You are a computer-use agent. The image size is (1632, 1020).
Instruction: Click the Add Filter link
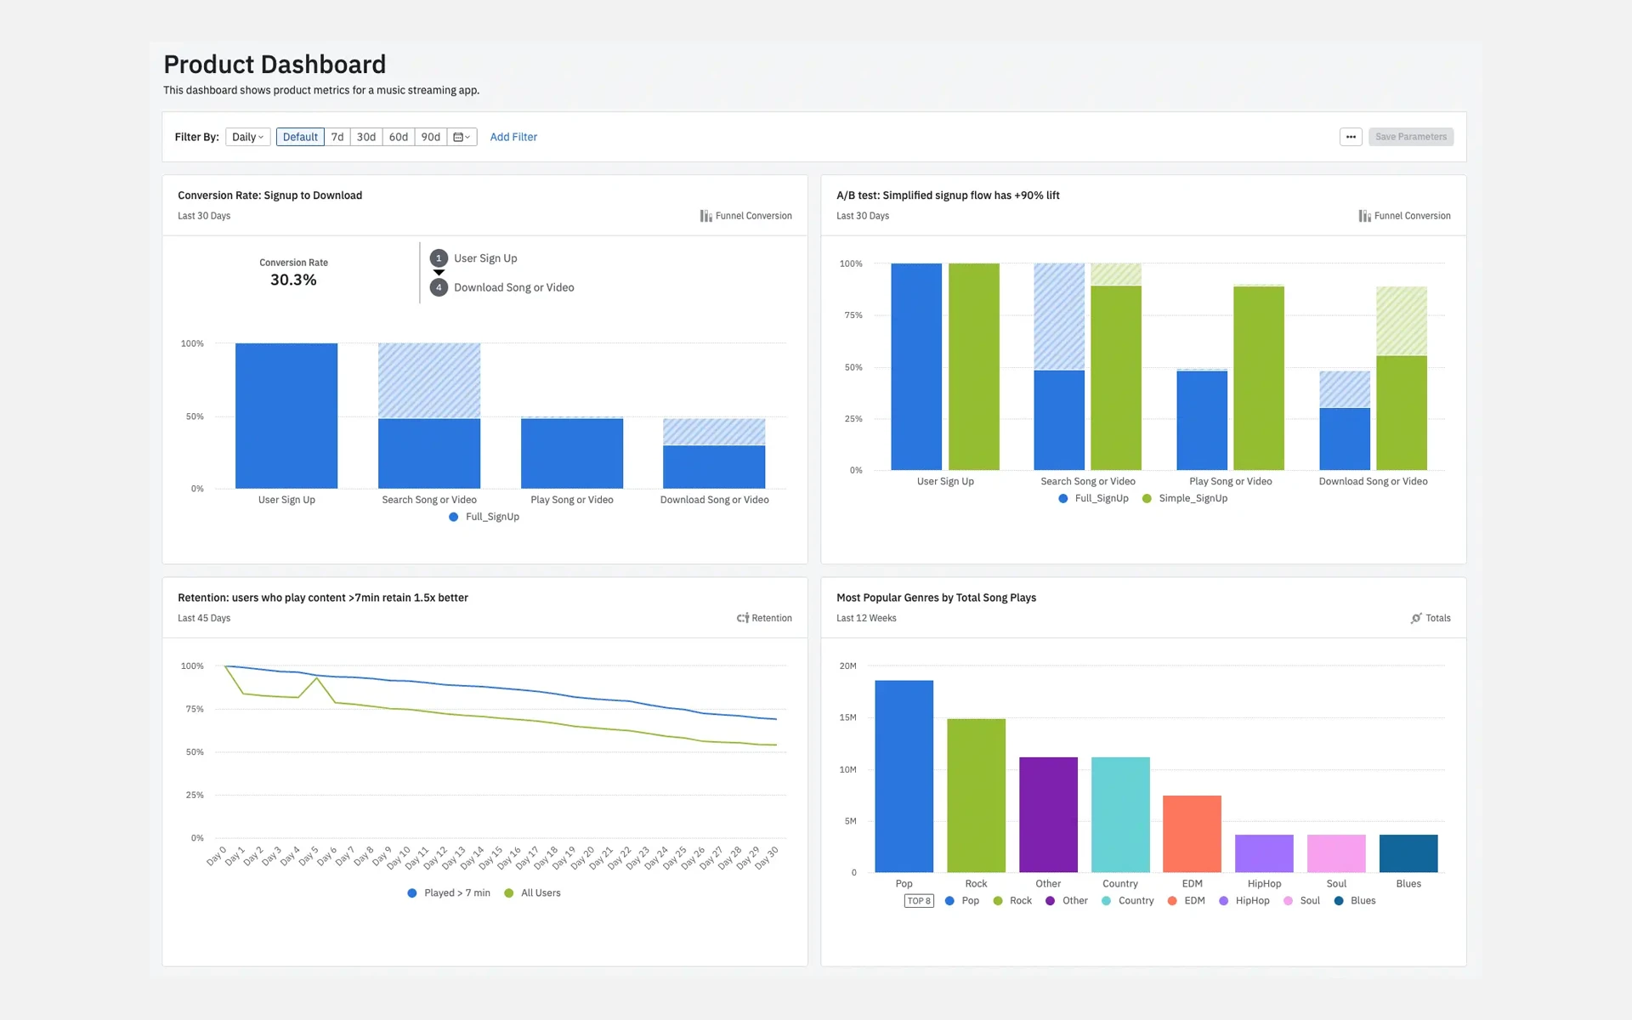[513, 137]
